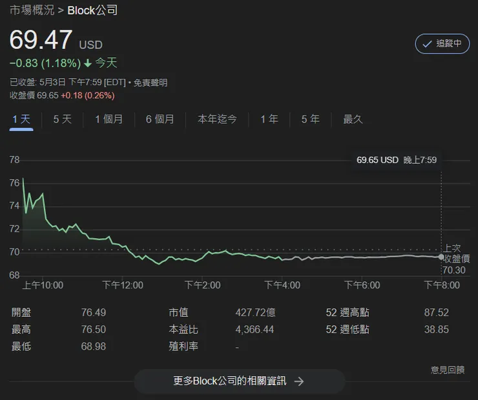This screenshot has width=478, height=400.
Task: Click the 上午10:00 axis label
Action: (x=43, y=285)
